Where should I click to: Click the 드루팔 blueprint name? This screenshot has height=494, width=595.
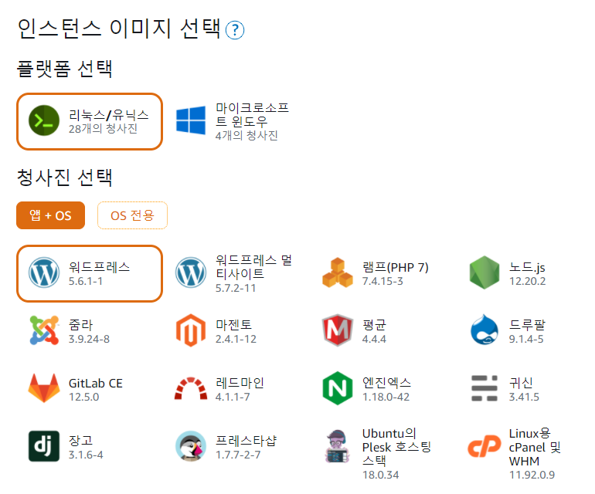(x=527, y=325)
